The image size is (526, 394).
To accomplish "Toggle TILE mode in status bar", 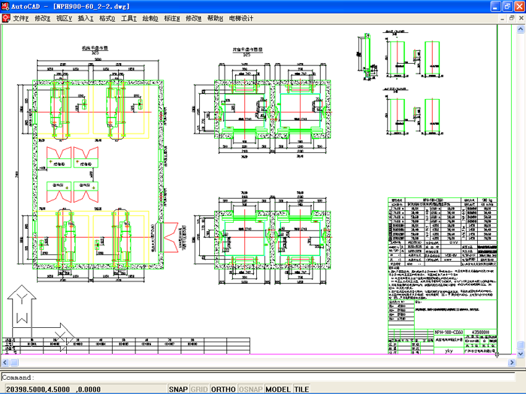I will (x=301, y=389).
